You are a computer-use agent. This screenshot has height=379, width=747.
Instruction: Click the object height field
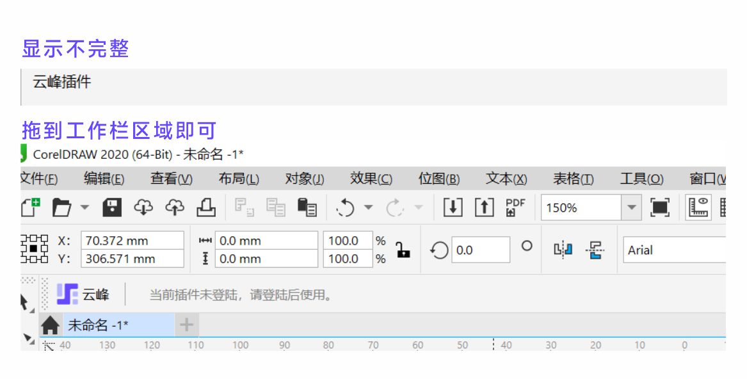[266, 259]
